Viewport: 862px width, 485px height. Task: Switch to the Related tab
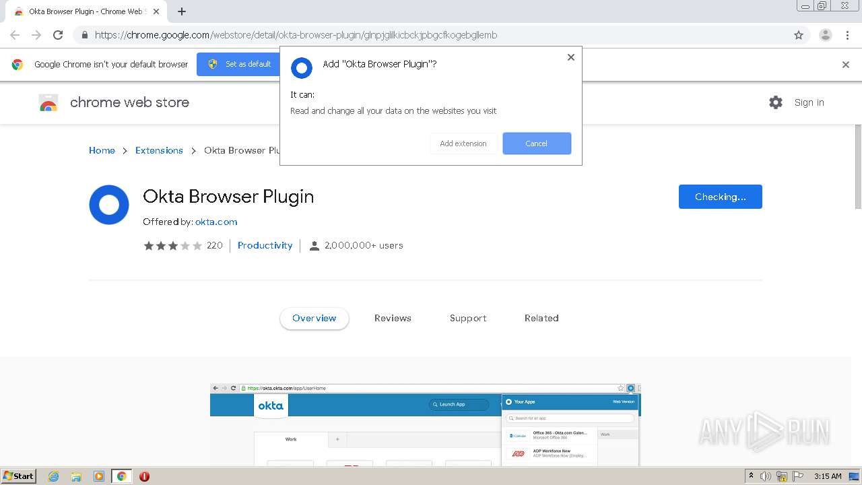(x=541, y=318)
